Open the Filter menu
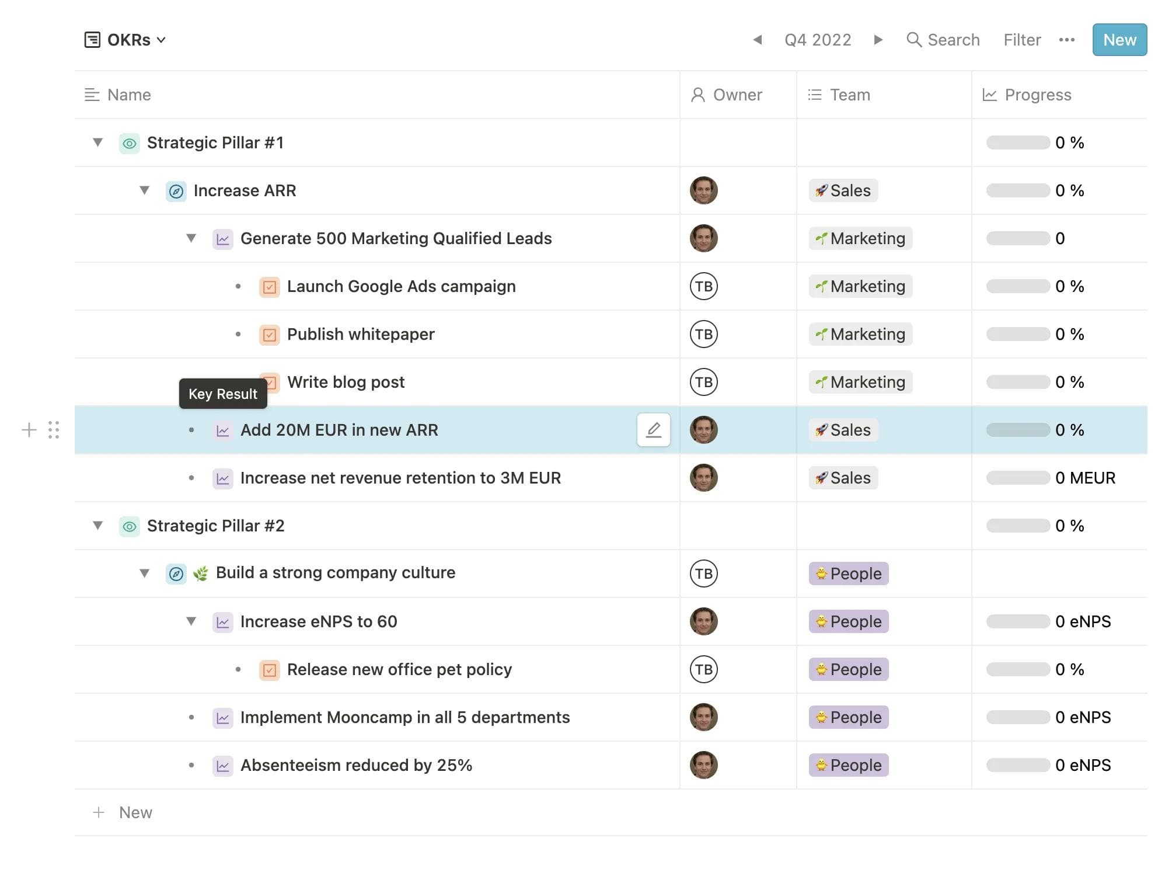This screenshot has height=869, width=1172. 1021,40
